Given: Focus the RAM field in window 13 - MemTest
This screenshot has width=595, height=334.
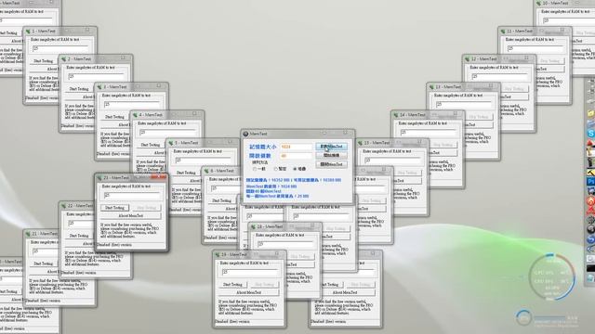Looking at the screenshot, I should [x=465, y=105].
